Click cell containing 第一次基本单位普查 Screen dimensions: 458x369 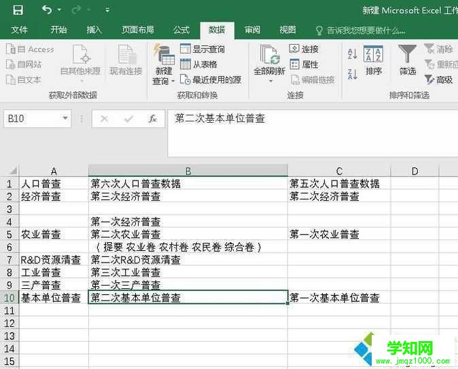click(x=339, y=298)
